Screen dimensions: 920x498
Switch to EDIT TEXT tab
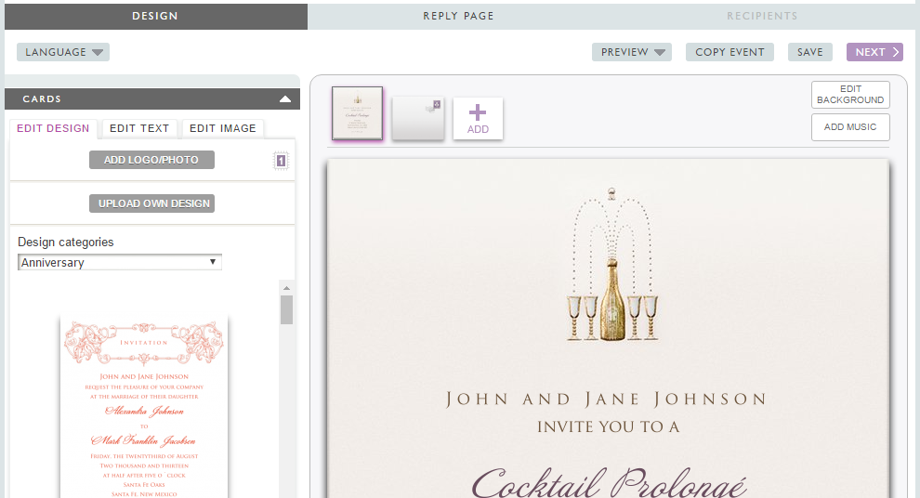click(x=139, y=129)
